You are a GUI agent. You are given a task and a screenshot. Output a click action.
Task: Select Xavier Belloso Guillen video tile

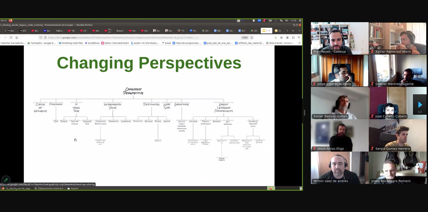click(340, 103)
